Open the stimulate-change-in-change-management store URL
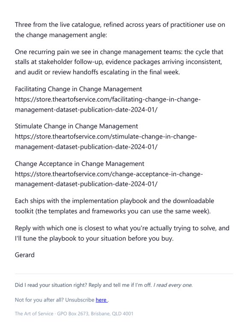Screen dimensions: 248x331 pyautogui.click(x=106, y=142)
